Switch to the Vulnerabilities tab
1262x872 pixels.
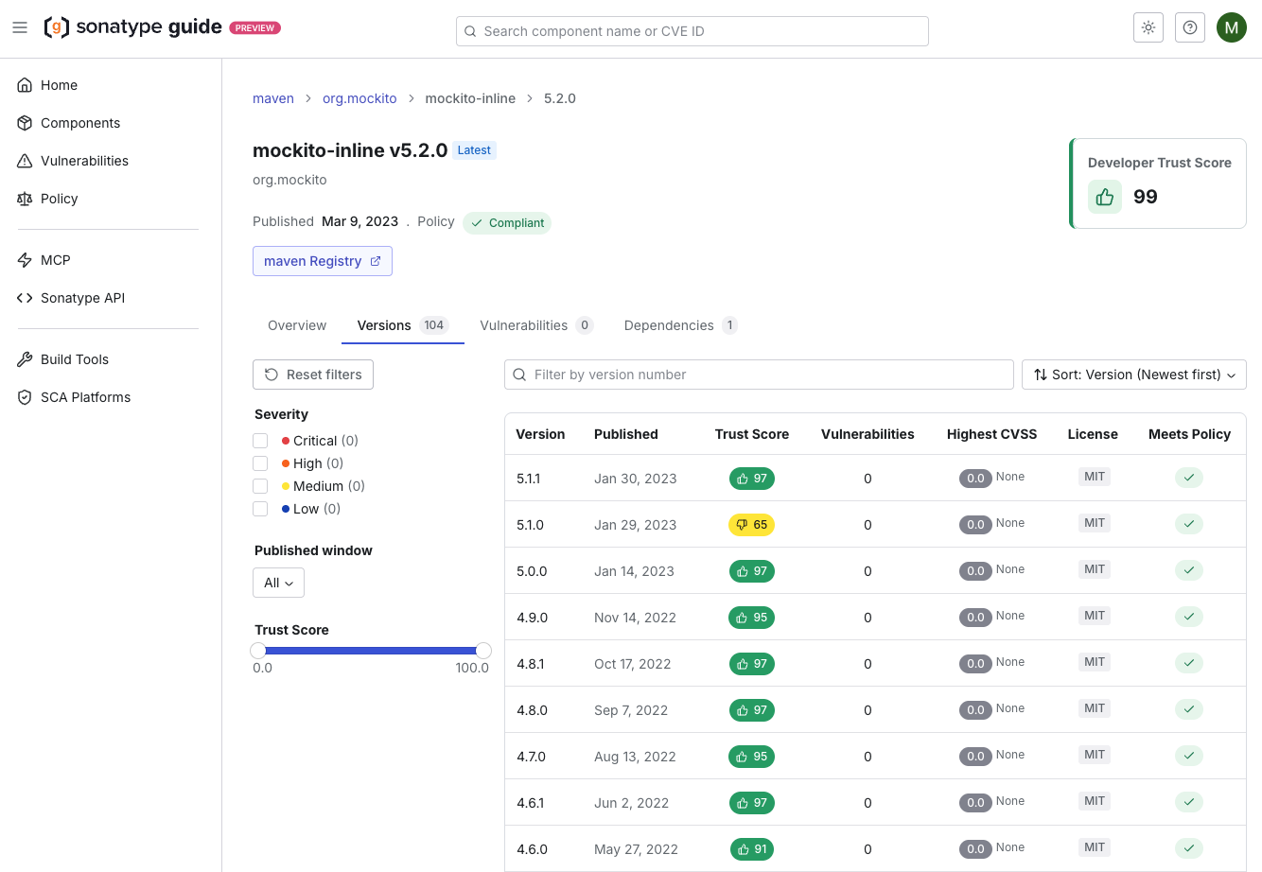[x=526, y=325]
